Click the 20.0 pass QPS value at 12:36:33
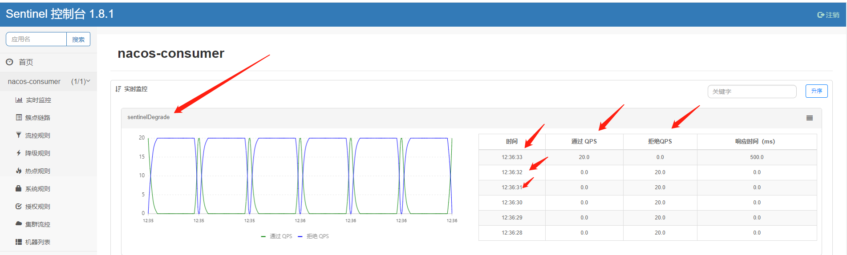Viewport: 847px width, 255px height. coord(584,157)
